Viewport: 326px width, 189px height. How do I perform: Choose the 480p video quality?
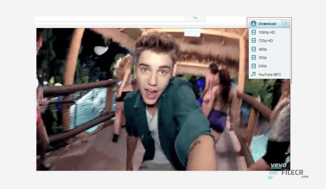pos(269,49)
